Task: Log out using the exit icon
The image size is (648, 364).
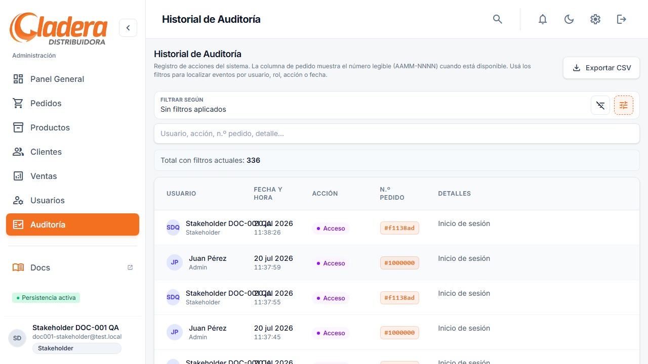Action: (x=622, y=19)
